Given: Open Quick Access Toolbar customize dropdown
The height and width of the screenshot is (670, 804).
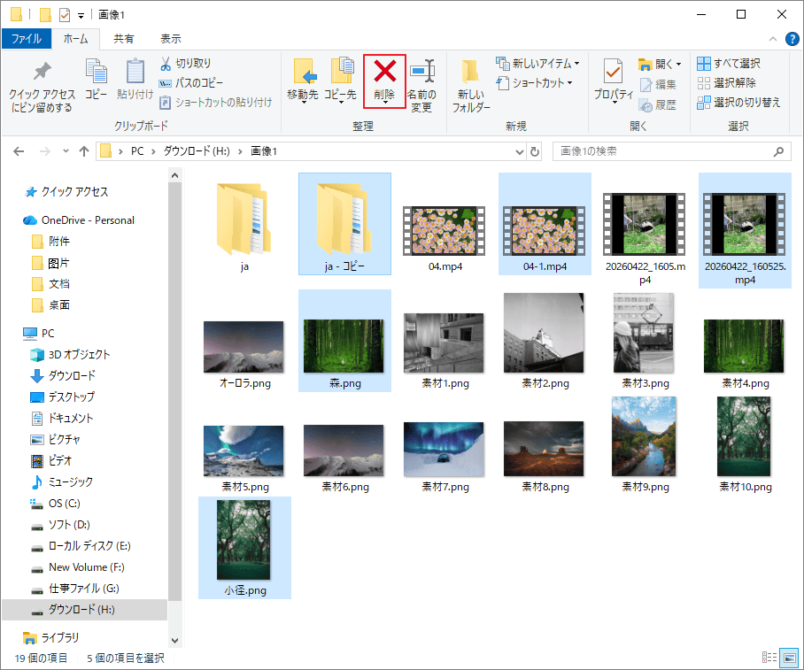Looking at the screenshot, I should point(81,15).
